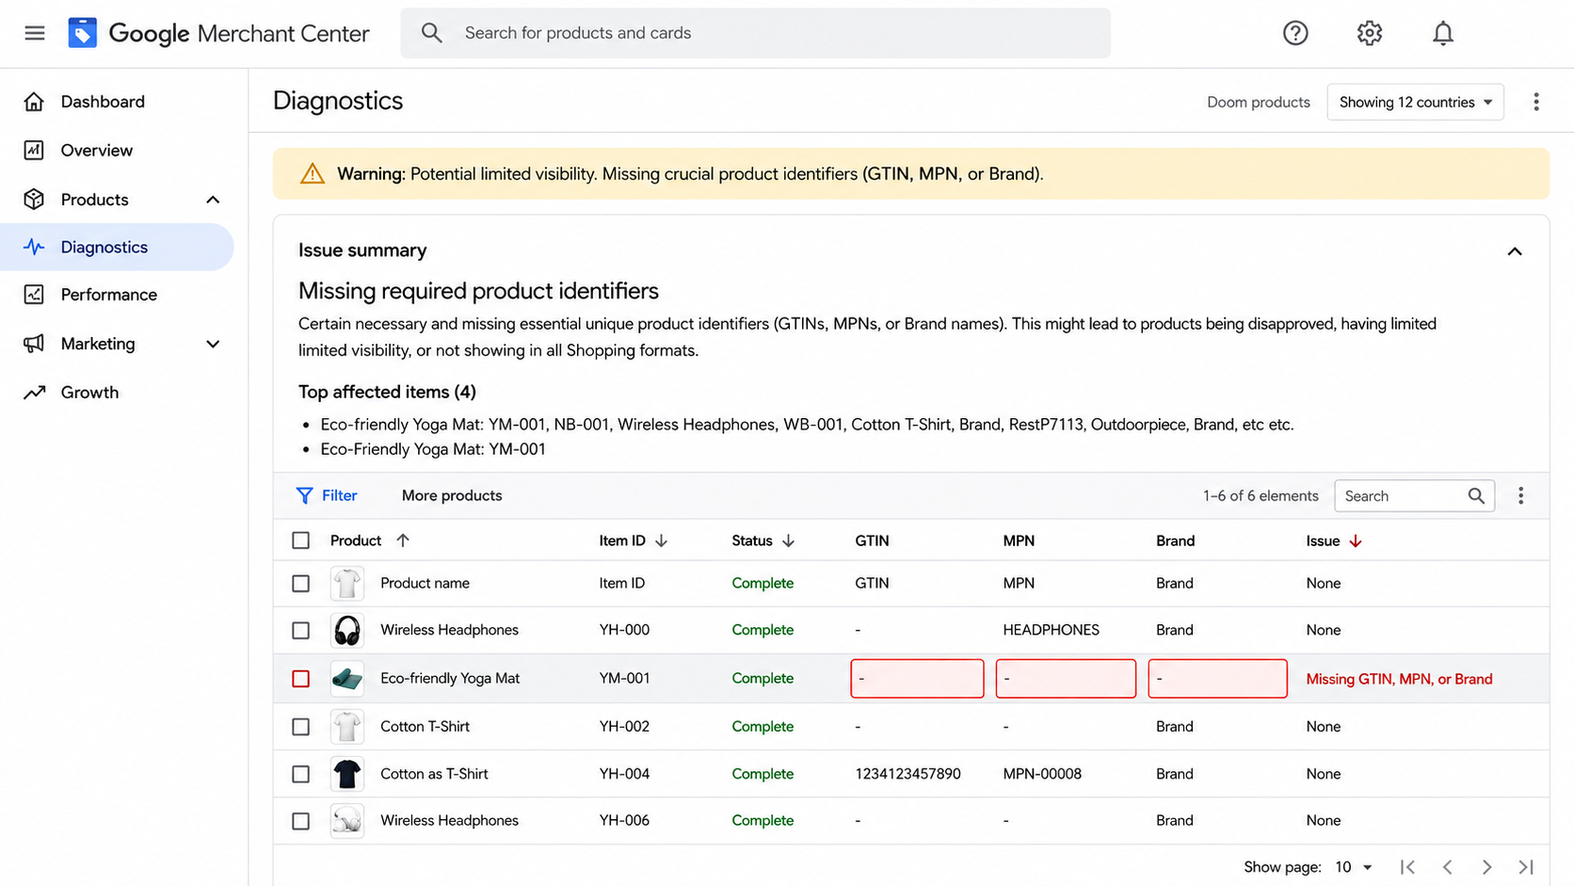Click the Filter funnel icon
This screenshot has height=886, width=1574.
[x=304, y=495]
